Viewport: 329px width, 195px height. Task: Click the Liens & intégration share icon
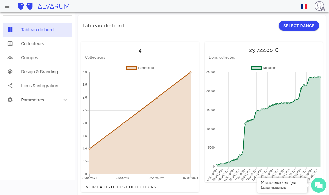point(10,86)
